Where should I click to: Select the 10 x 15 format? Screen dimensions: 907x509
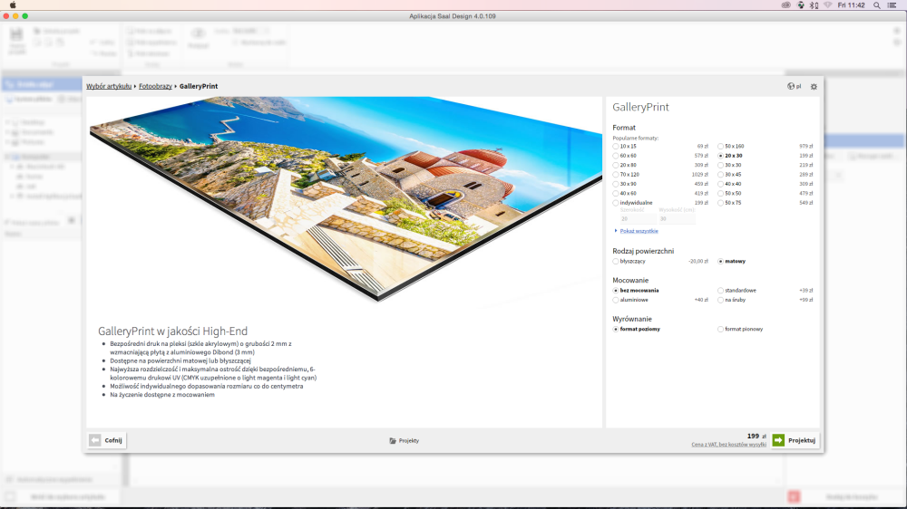pos(616,146)
